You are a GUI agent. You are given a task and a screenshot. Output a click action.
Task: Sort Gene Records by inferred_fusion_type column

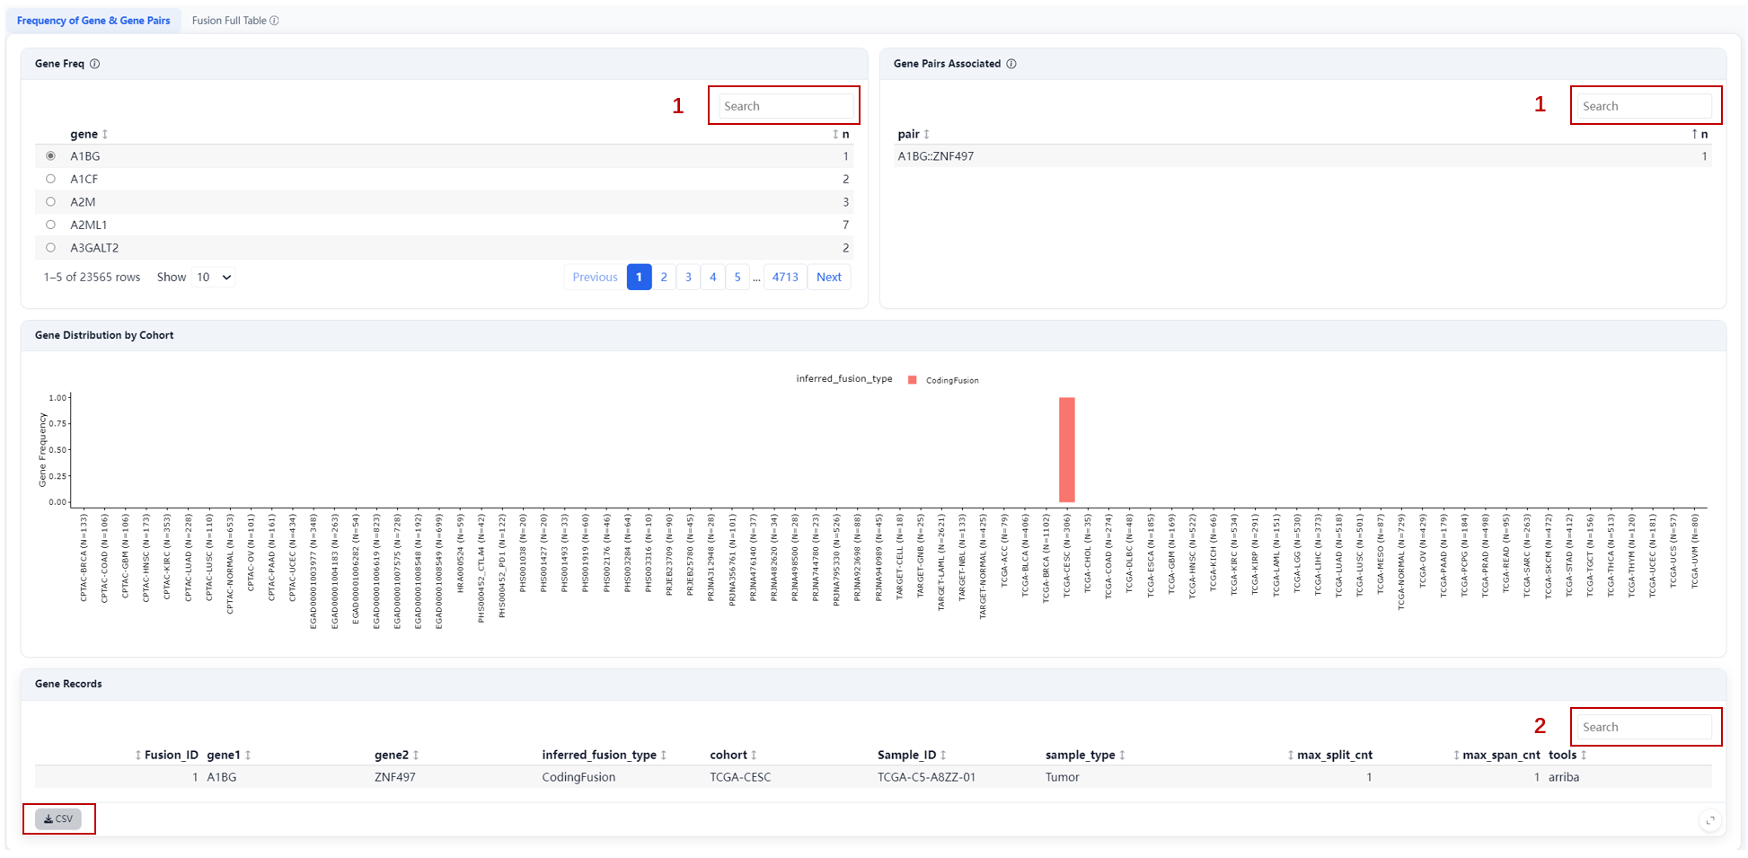pos(605,755)
